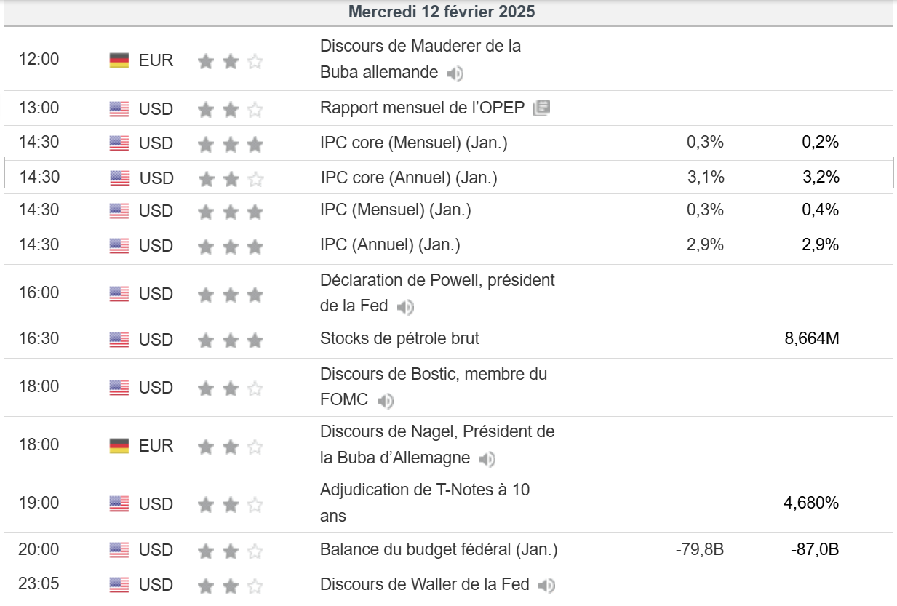Click speaker icon after Bostic FOMC speech
Viewport: 897px width, 606px height.
pyautogui.click(x=386, y=401)
